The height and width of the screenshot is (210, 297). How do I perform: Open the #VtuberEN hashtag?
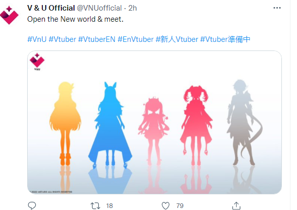[x=97, y=39]
